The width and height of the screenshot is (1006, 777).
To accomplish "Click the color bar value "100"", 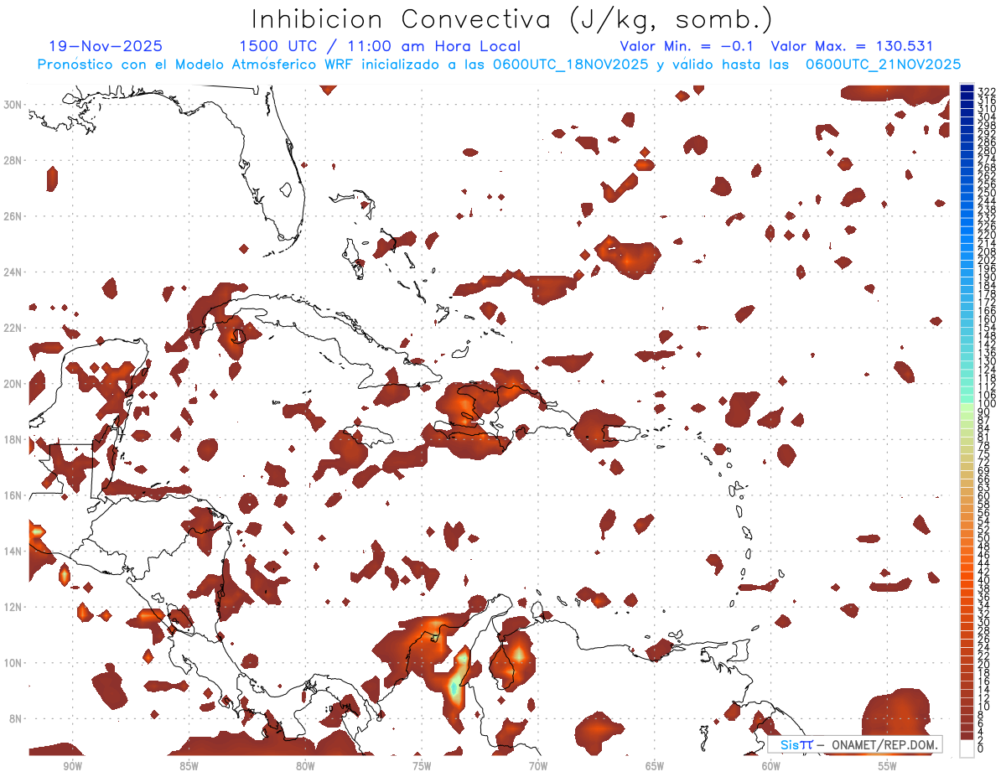I will click(x=987, y=403).
